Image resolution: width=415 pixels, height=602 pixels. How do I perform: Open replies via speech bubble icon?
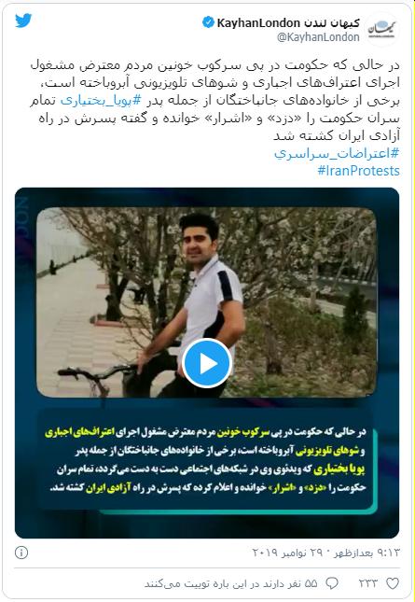click(331, 583)
